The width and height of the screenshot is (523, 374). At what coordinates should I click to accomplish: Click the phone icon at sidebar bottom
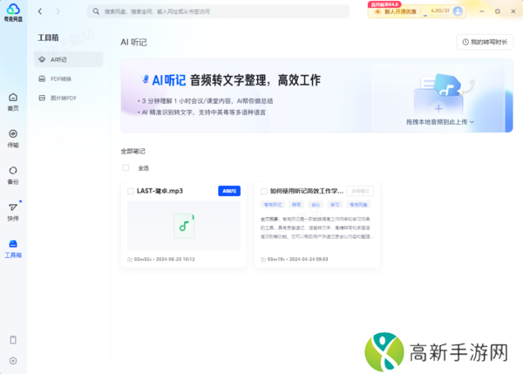[x=13, y=340]
